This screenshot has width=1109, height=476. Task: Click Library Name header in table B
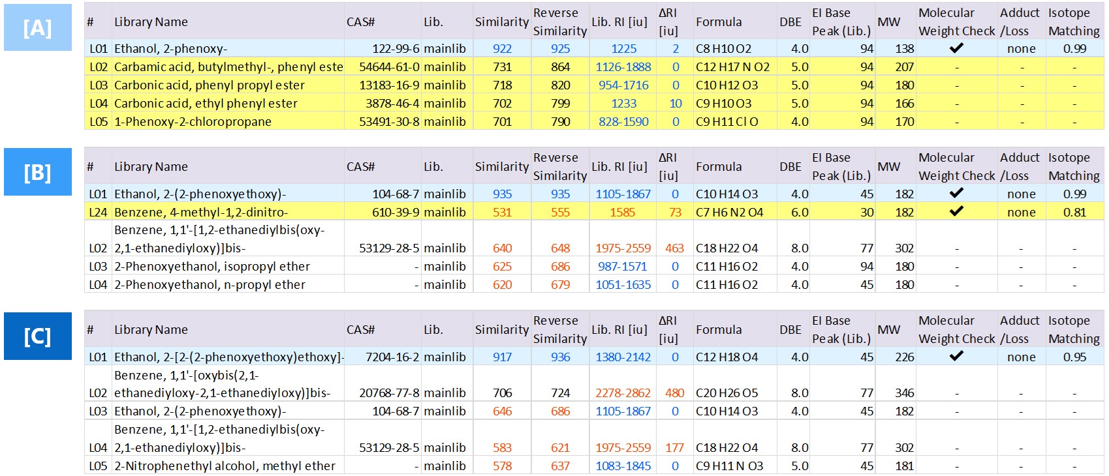(151, 166)
